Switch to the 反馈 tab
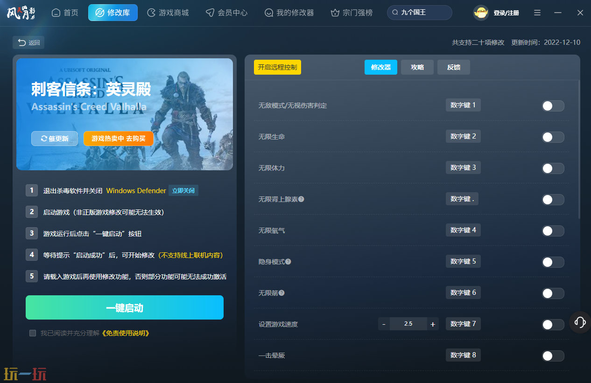Screen dimensions: 591x383 [454, 67]
